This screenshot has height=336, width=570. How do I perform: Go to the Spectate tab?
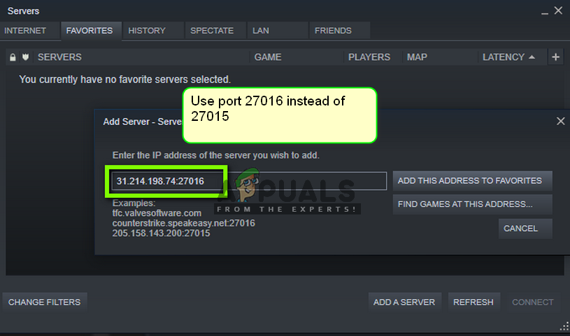pyautogui.click(x=215, y=31)
